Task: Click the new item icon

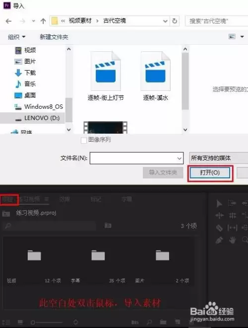Action: 177,322
